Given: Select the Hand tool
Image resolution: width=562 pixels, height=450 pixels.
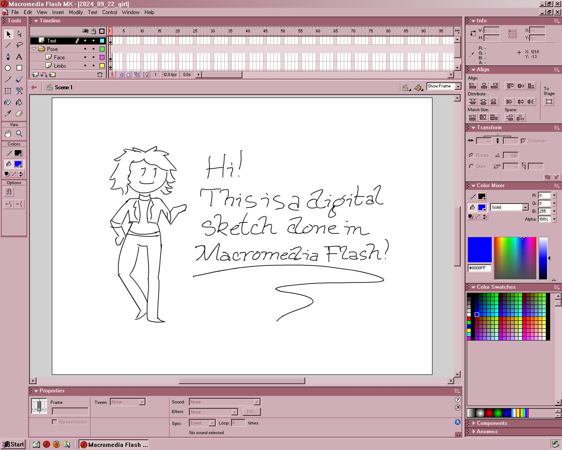Looking at the screenshot, I should 8,134.
